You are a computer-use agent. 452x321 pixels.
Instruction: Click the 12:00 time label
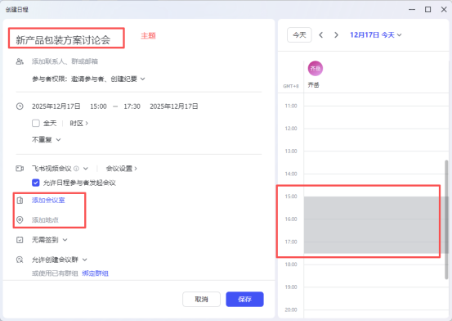coord(291,129)
